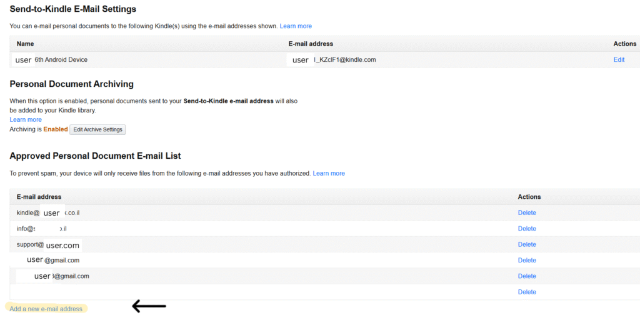
Task: Click the Approved Personal Document E-mail List heading
Action: [95, 156]
